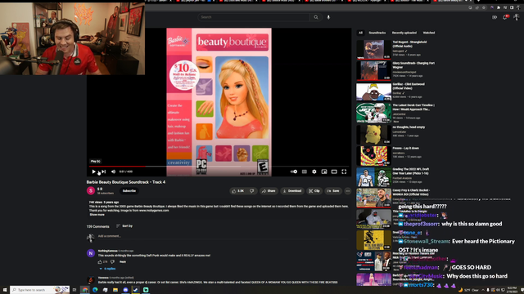Expand the 6 replies thread
The height and width of the screenshot is (294, 524).
point(107,269)
